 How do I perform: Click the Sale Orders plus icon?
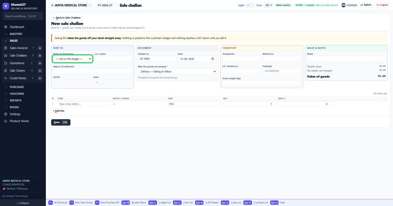(x=40, y=71)
